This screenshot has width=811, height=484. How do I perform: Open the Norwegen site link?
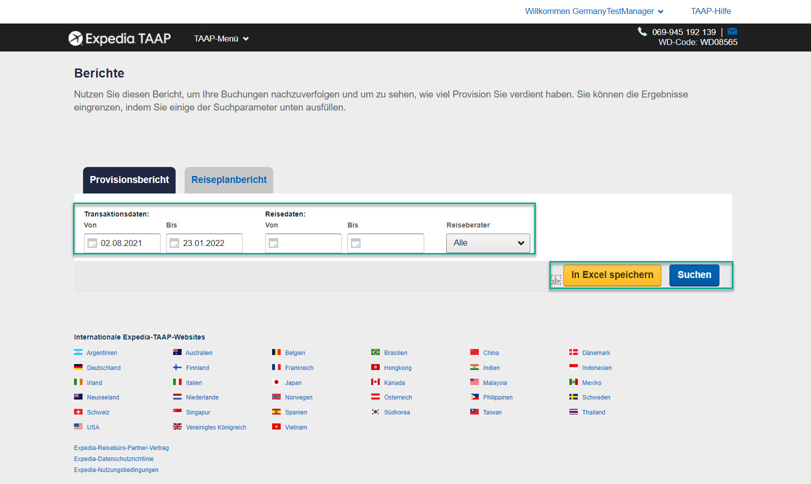(x=299, y=397)
